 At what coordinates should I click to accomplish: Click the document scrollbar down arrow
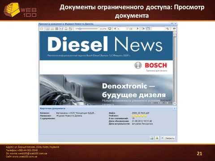pyautogui.click(x=175, y=103)
